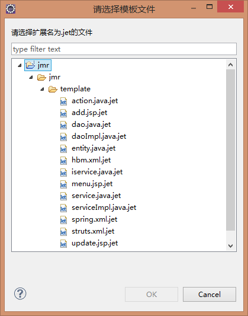Collapse the template folder node

tap(42, 89)
